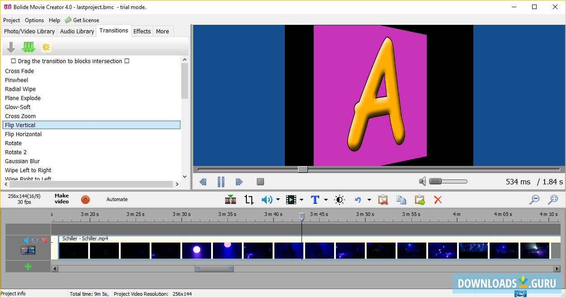Click the Add Text 'T' icon
Viewport: 566px width, 298px height.
(x=315, y=200)
